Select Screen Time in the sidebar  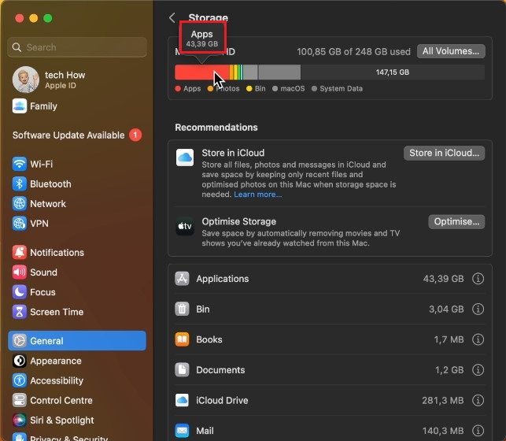(x=57, y=312)
